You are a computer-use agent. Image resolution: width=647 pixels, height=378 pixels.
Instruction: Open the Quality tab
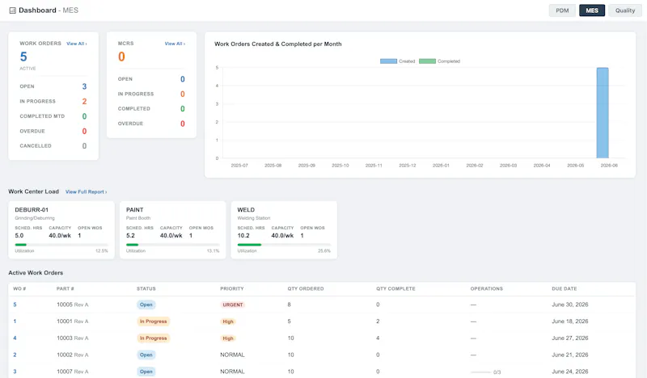click(624, 10)
